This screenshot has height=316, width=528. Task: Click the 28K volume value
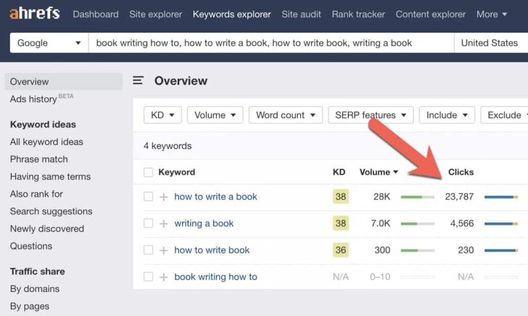[382, 196]
